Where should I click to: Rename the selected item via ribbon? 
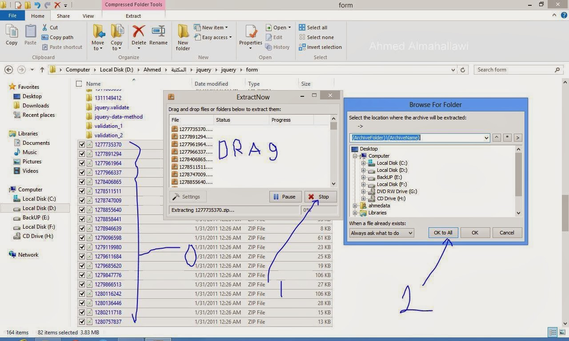[158, 35]
